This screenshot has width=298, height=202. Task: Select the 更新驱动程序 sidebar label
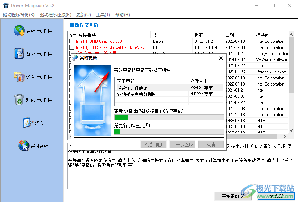pos(39,31)
